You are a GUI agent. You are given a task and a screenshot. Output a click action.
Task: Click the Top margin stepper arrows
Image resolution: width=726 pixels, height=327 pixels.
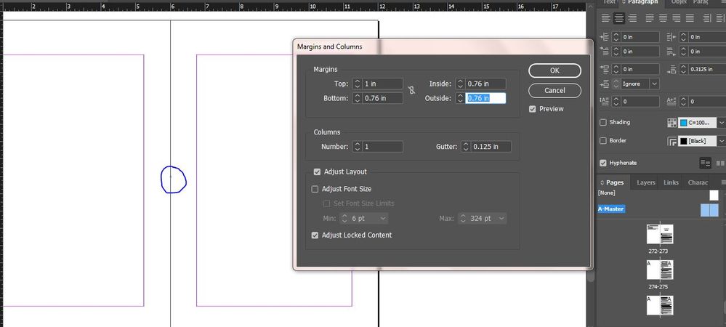pos(357,84)
